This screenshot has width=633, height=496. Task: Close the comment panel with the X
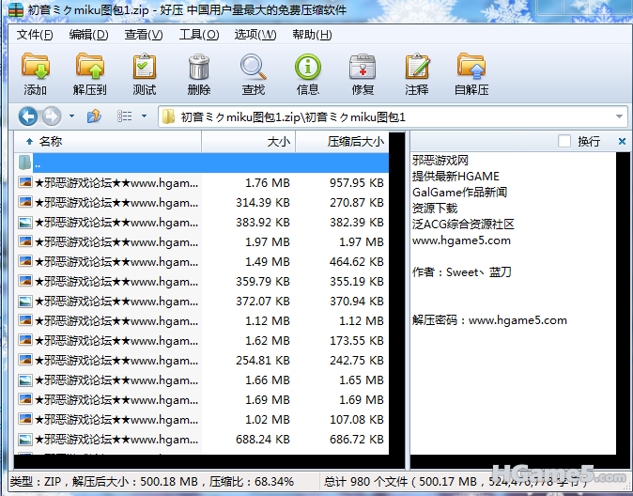622,141
